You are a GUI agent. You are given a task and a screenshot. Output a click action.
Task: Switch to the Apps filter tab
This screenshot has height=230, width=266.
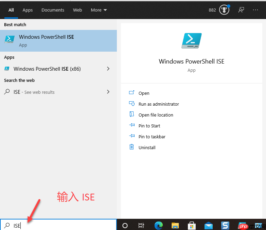pyautogui.click(x=28, y=10)
